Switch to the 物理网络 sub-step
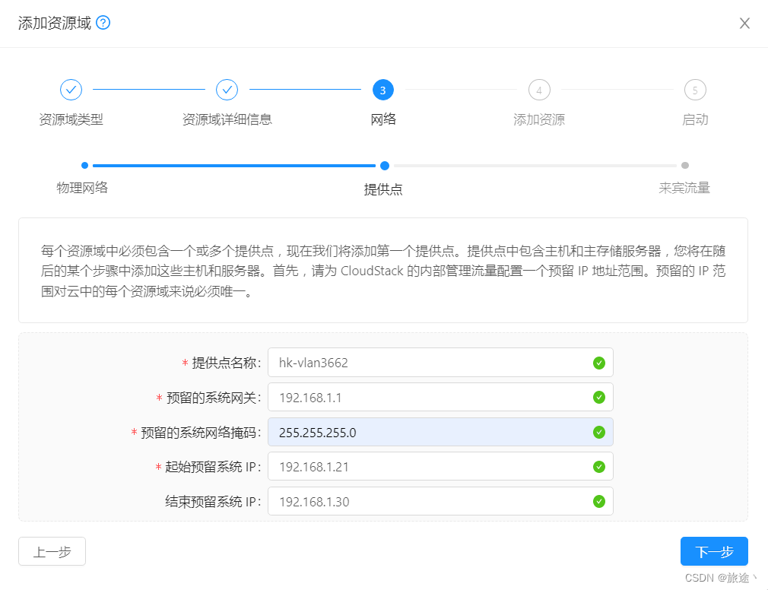Screen dimensions: 768x590 click(x=82, y=188)
